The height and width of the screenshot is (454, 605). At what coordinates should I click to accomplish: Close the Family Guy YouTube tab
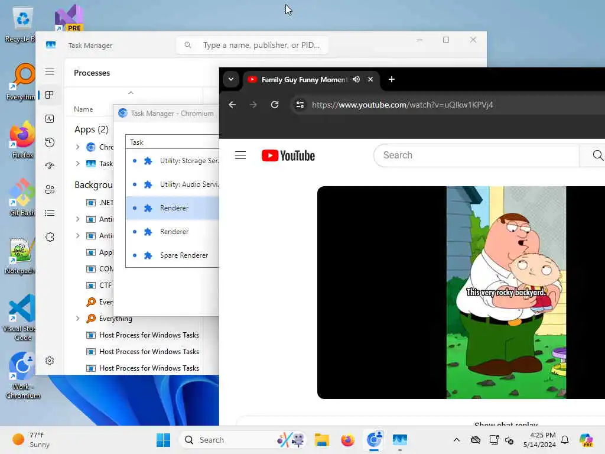coord(370,79)
